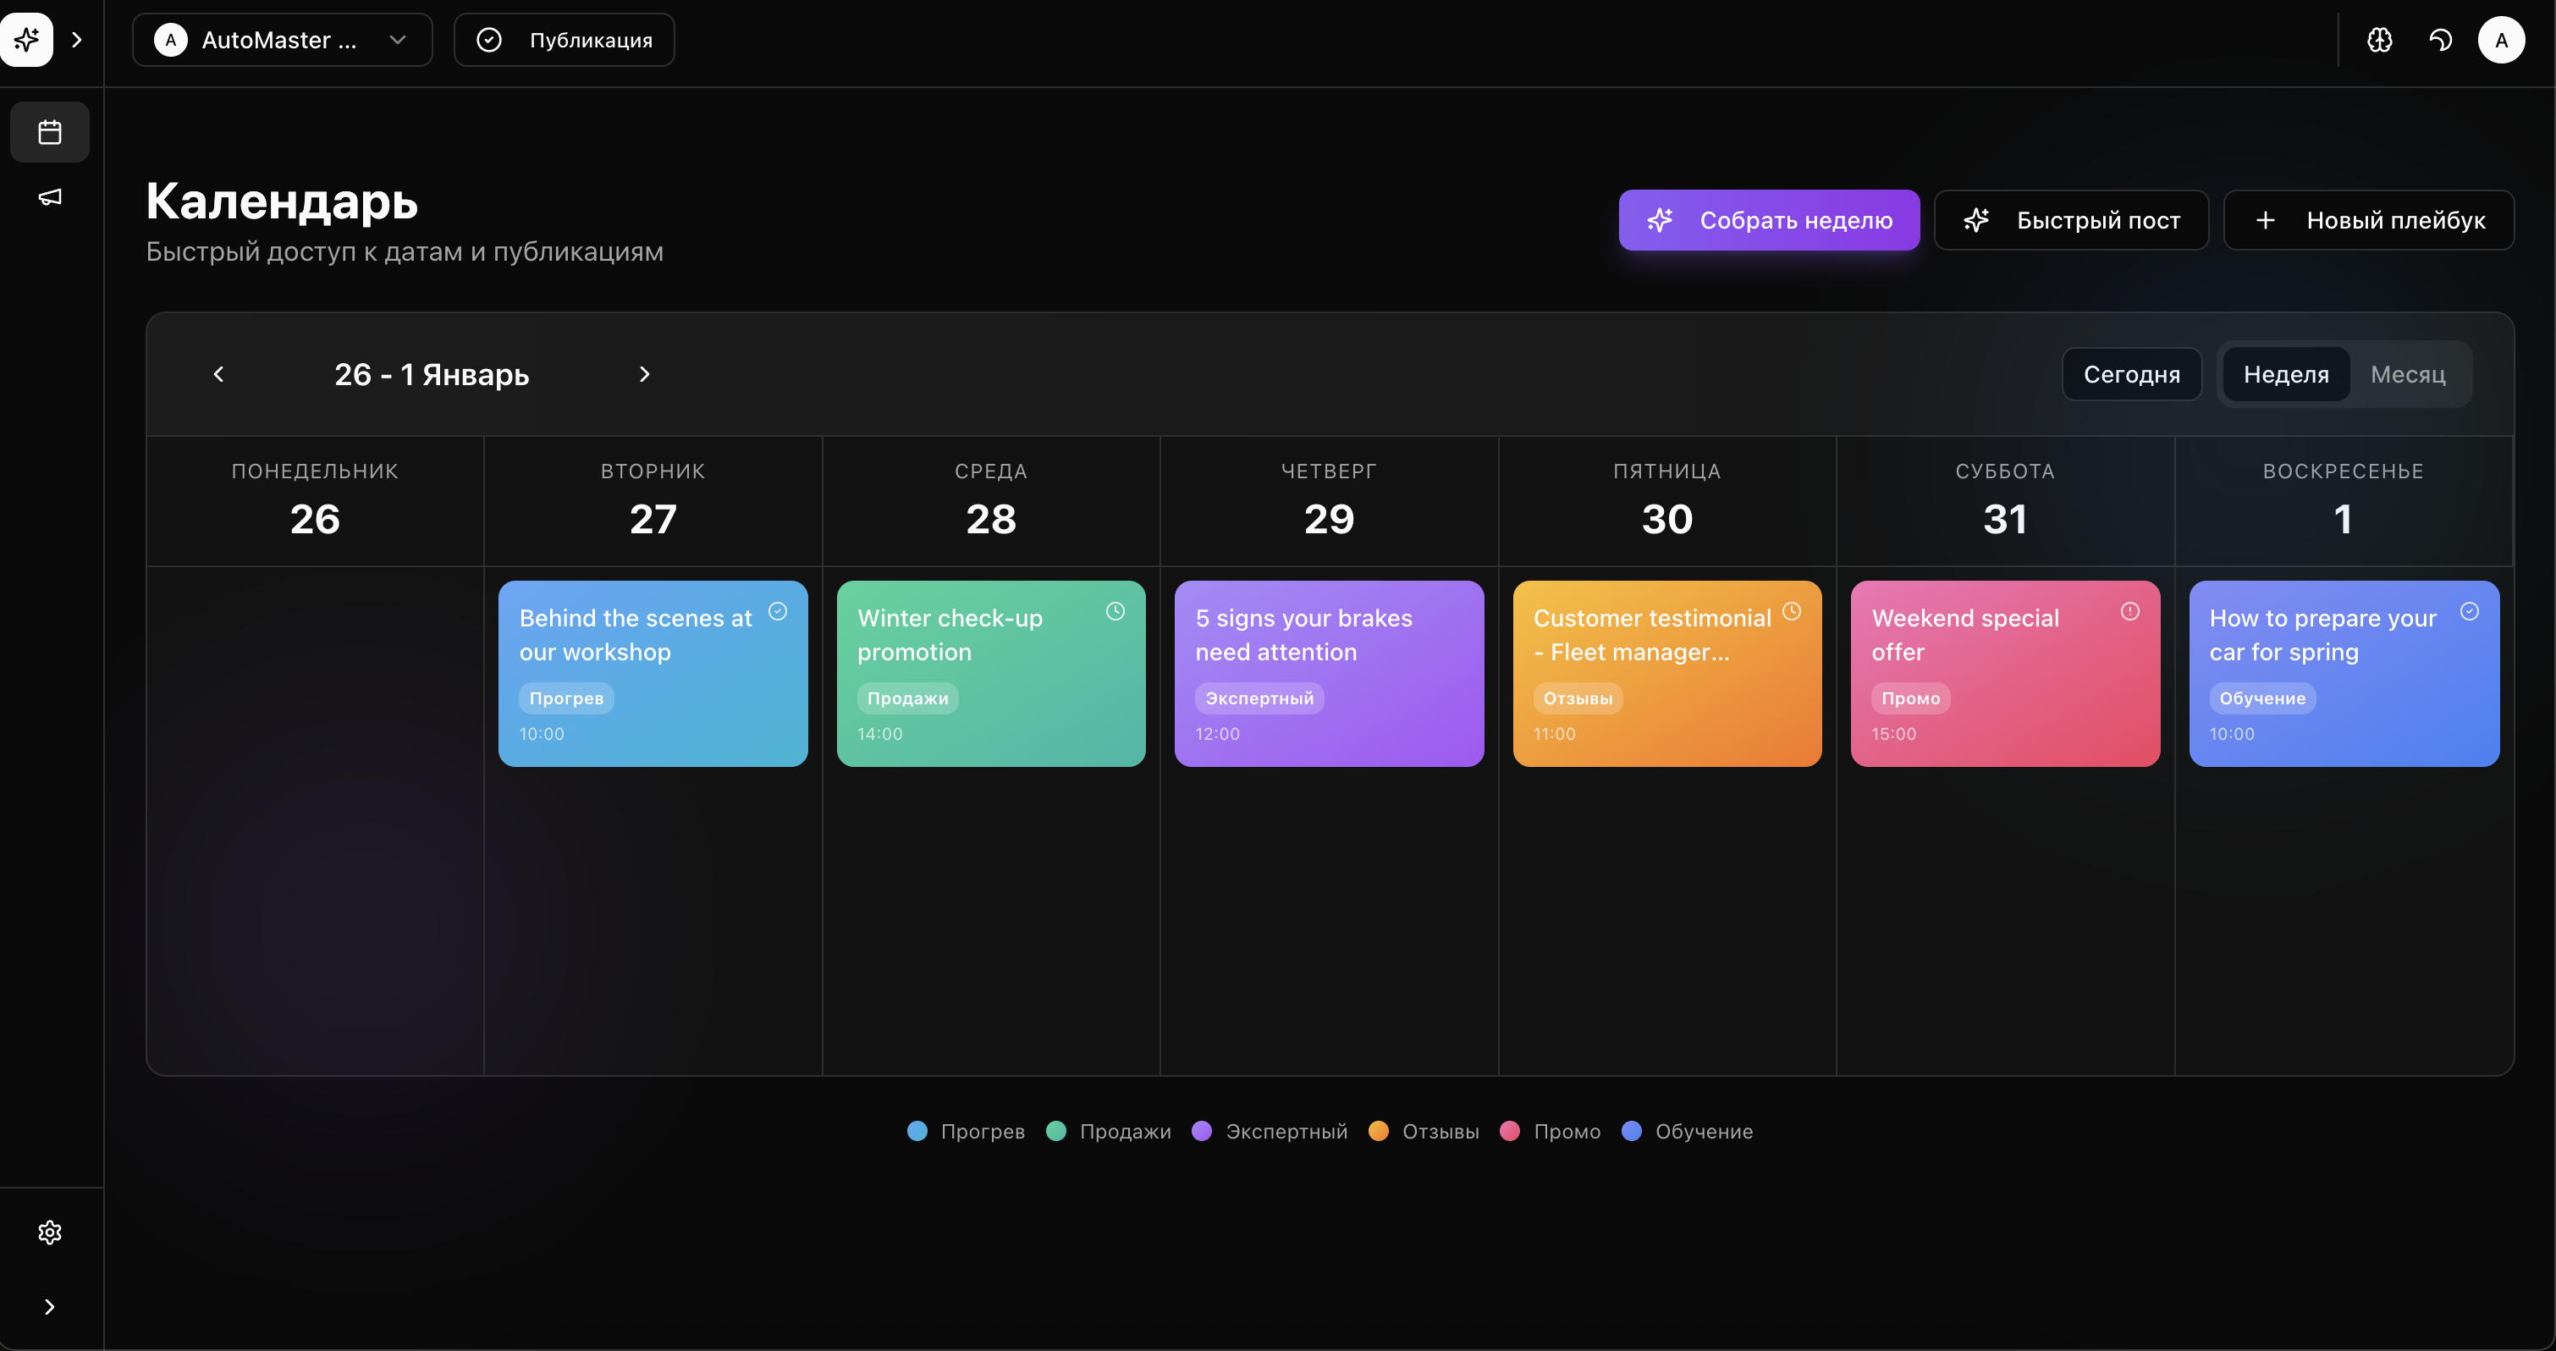Screen dimensions: 2556x1351
Task: Click the sparkle app logo
Action: (27, 40)
